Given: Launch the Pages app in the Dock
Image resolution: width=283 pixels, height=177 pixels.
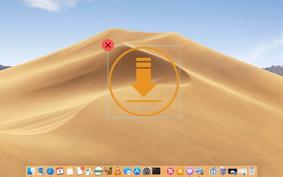Looking at the screenshot, I should (x=89, y=171).
